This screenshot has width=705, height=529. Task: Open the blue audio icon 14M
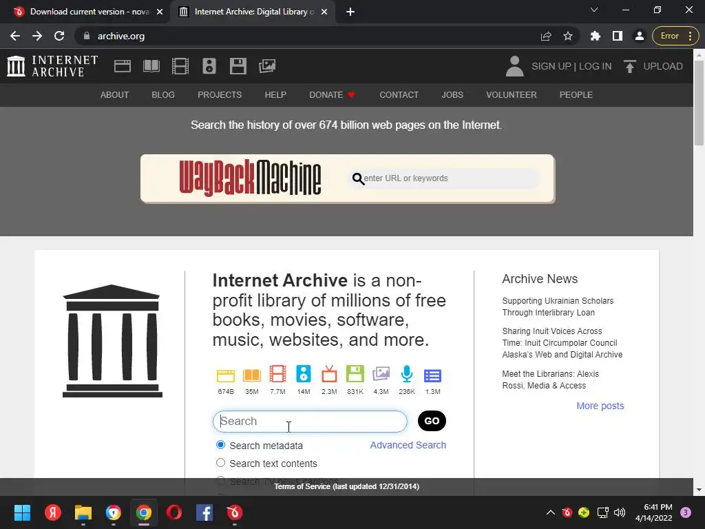pyautogui.click(x=304, y=374)
